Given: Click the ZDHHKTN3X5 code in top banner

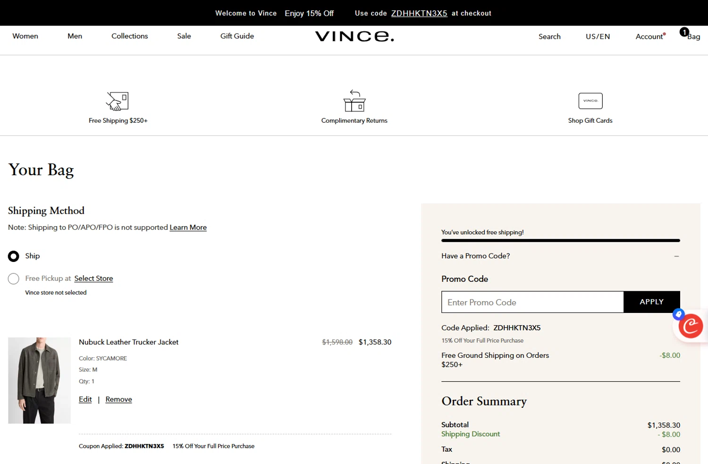Looking at the screenshot, I should 419,13.
